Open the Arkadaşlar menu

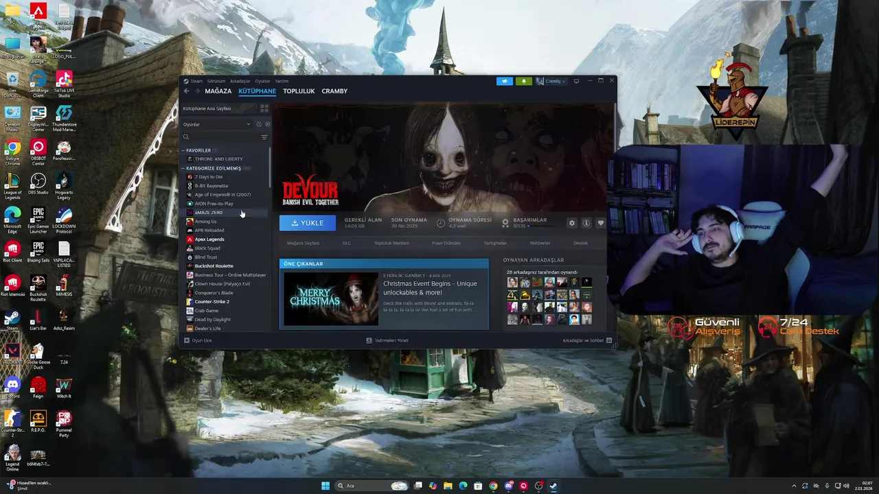click(240, 81)
